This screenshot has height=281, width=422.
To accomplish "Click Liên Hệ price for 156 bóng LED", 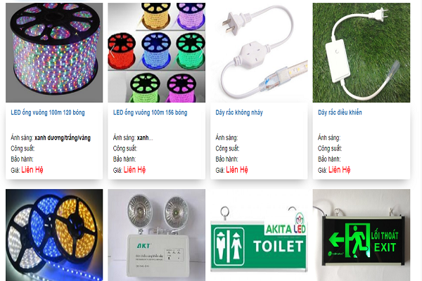I will 134,170.
